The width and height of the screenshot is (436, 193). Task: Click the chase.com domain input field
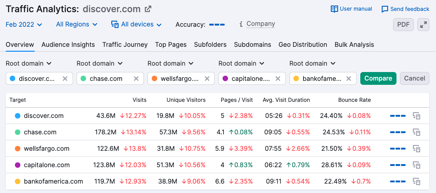[110, 78]
